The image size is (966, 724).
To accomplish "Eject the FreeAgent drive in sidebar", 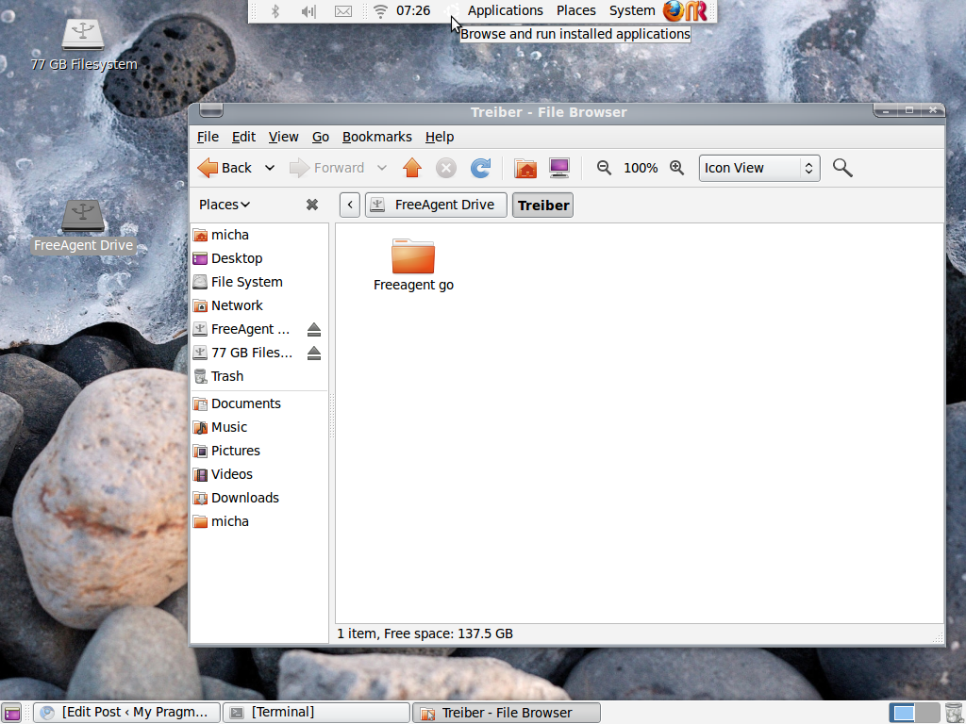I will click(x=314, y=329).
